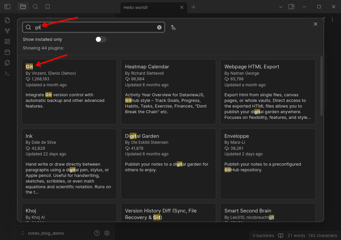341x240 pixels.
Task: Toggle Show installed only switch
Action: (101, 39)
